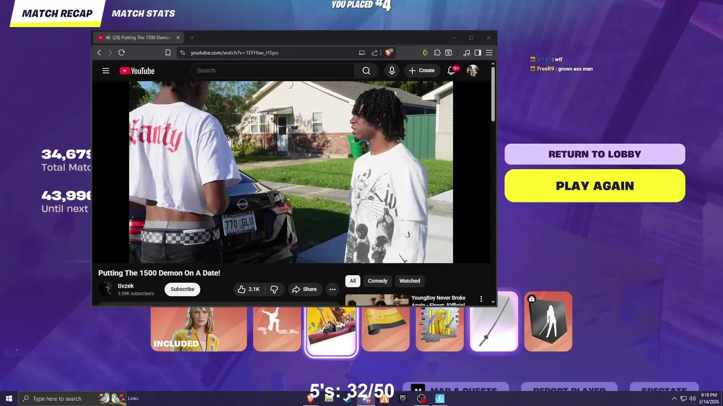This screenshot has height=406, width=723.
Task: Subscribe to tivzek
Action: pyautogui.click(x=182, y=289)
